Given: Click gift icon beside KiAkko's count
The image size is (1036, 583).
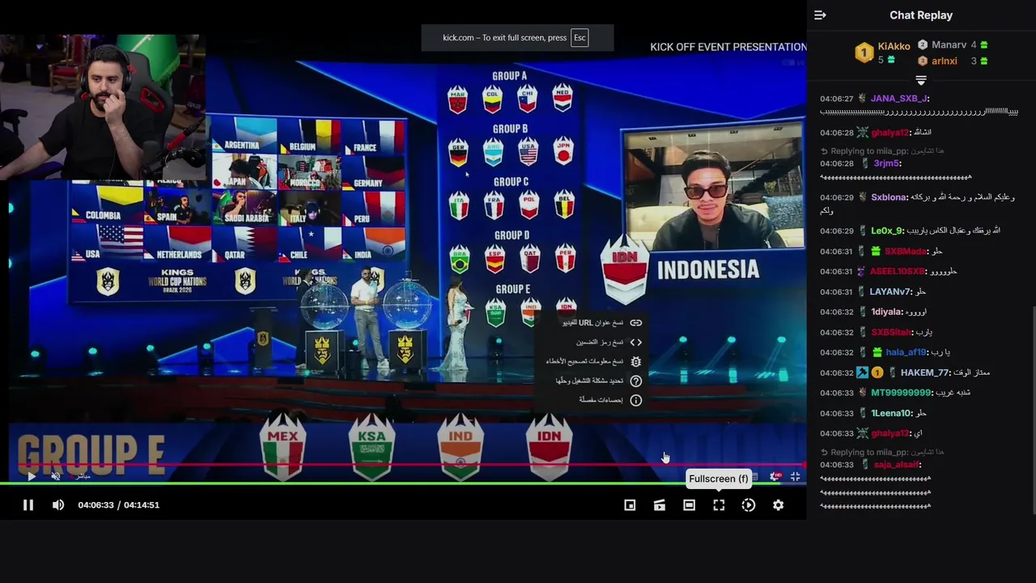Looking at the screenshot, I should tap(890, 60).
